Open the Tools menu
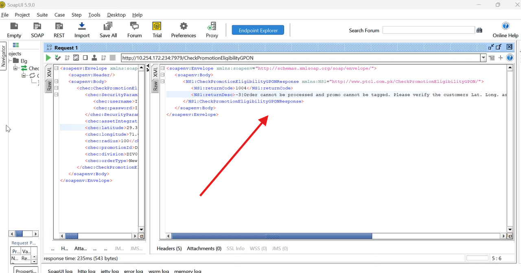Viewport: 521px width, 273px height. [x=94, y=15]
